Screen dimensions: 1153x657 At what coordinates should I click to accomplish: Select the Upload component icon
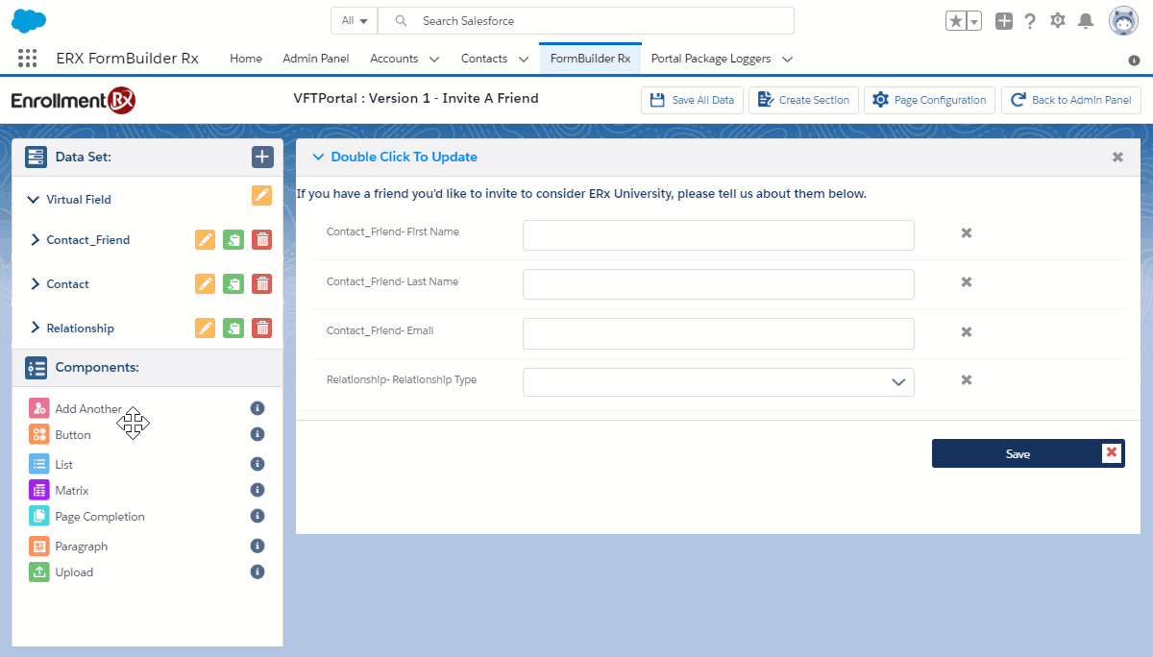click(38, 572)
